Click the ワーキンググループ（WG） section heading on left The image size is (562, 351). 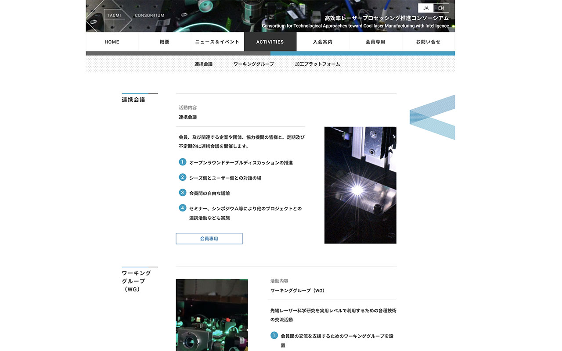[137, 281]
